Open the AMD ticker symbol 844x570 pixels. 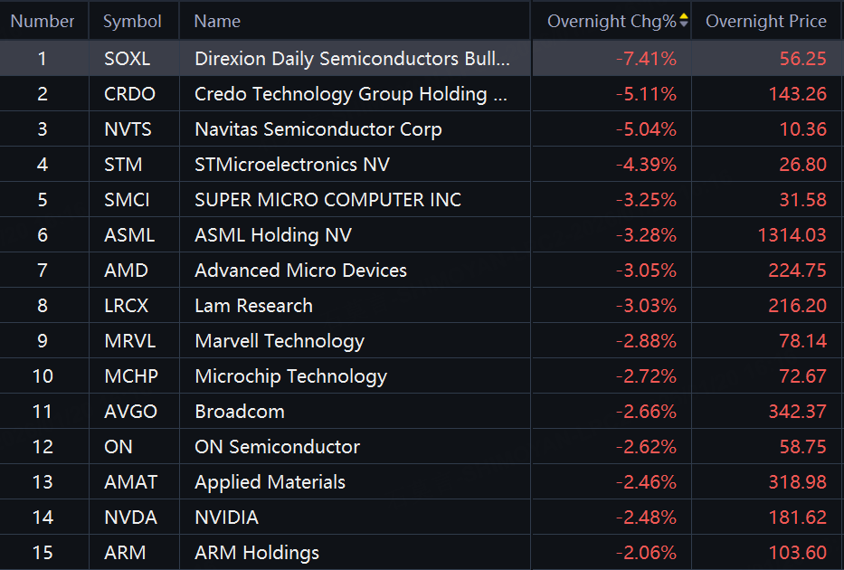point(126,271)
